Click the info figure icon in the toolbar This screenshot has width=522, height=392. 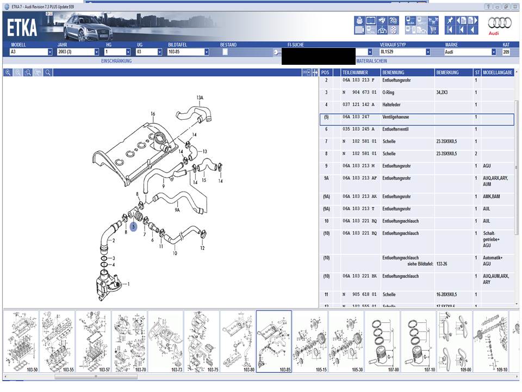click(382, 30)
